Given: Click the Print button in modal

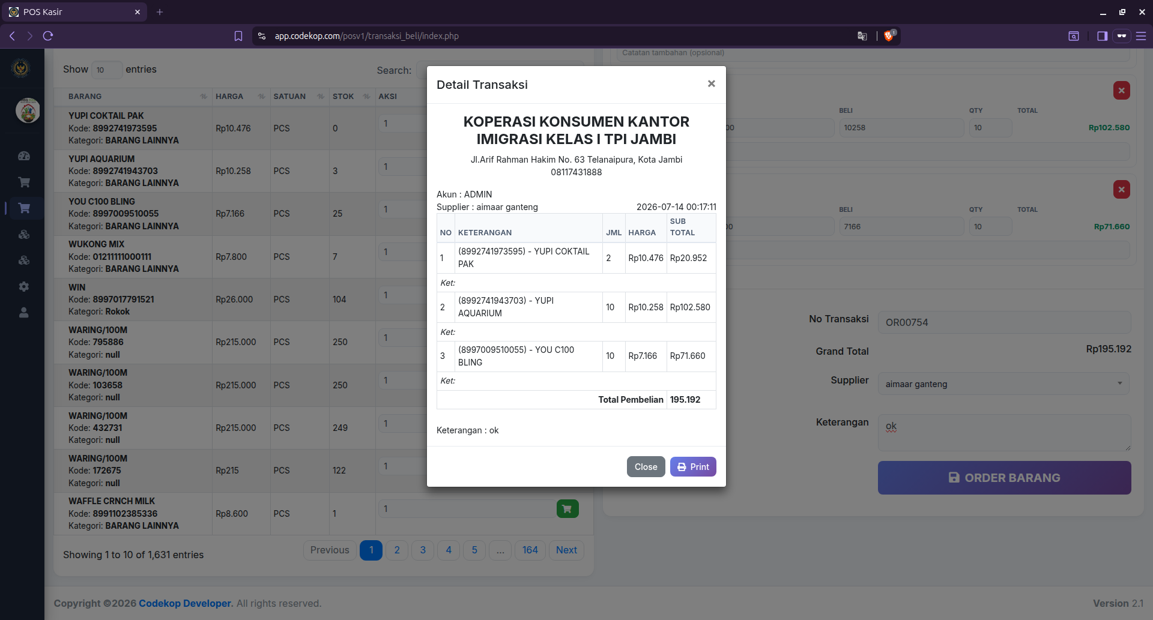Looking at the screenshot, I should 693,467.
